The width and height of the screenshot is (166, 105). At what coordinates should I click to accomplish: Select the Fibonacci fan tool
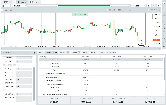(x=164, y=36)
